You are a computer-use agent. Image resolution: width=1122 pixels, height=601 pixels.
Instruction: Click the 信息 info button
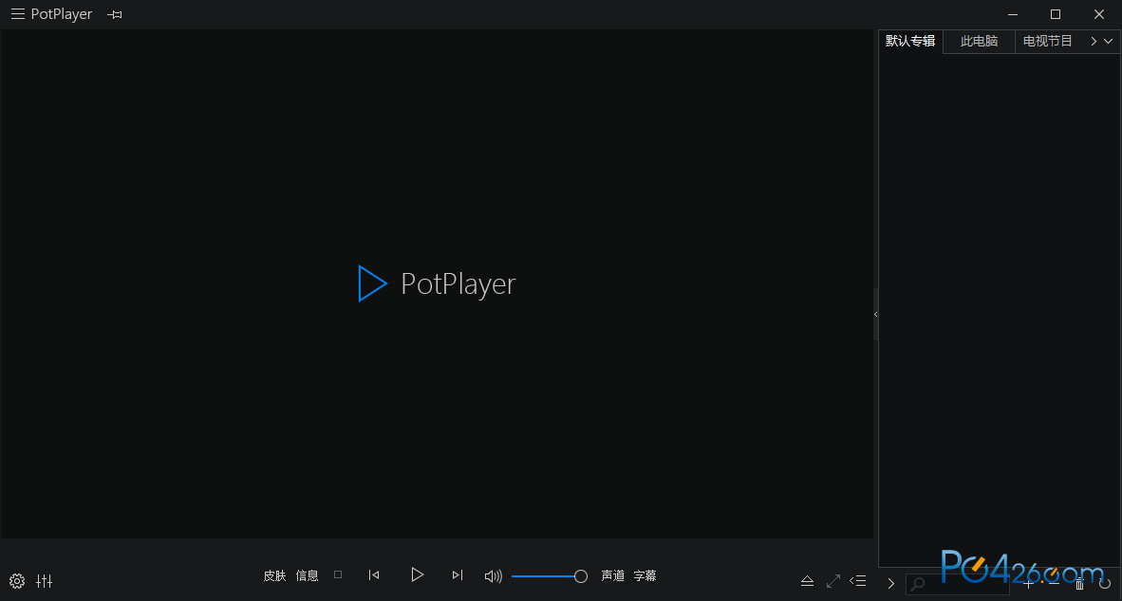tap(307, 576)
